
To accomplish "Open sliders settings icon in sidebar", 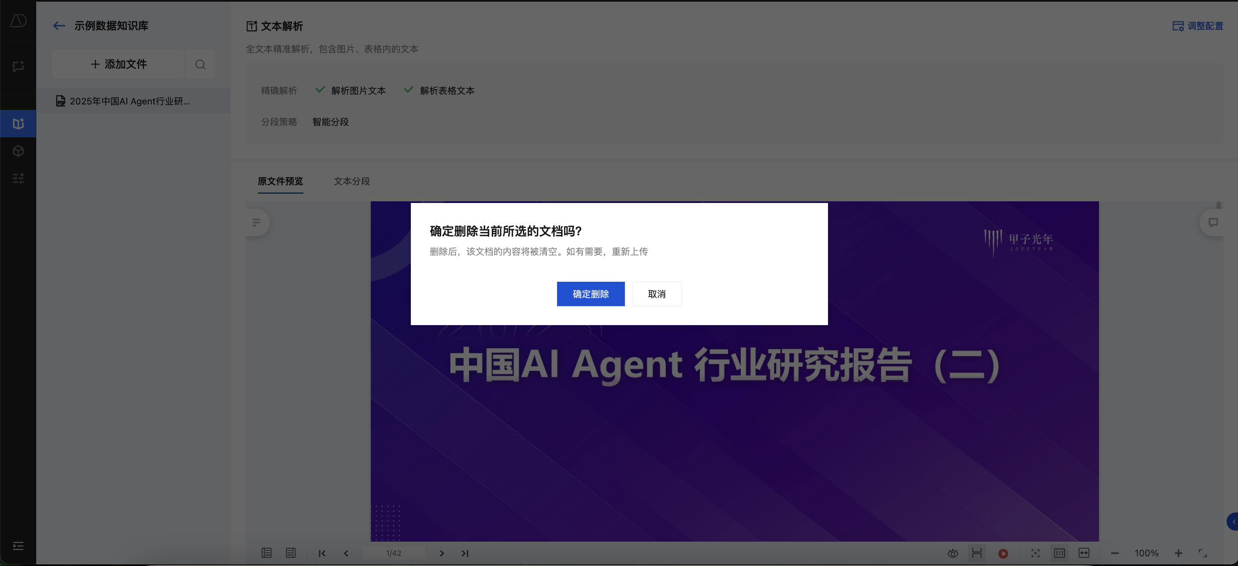I will click(18, 178).
